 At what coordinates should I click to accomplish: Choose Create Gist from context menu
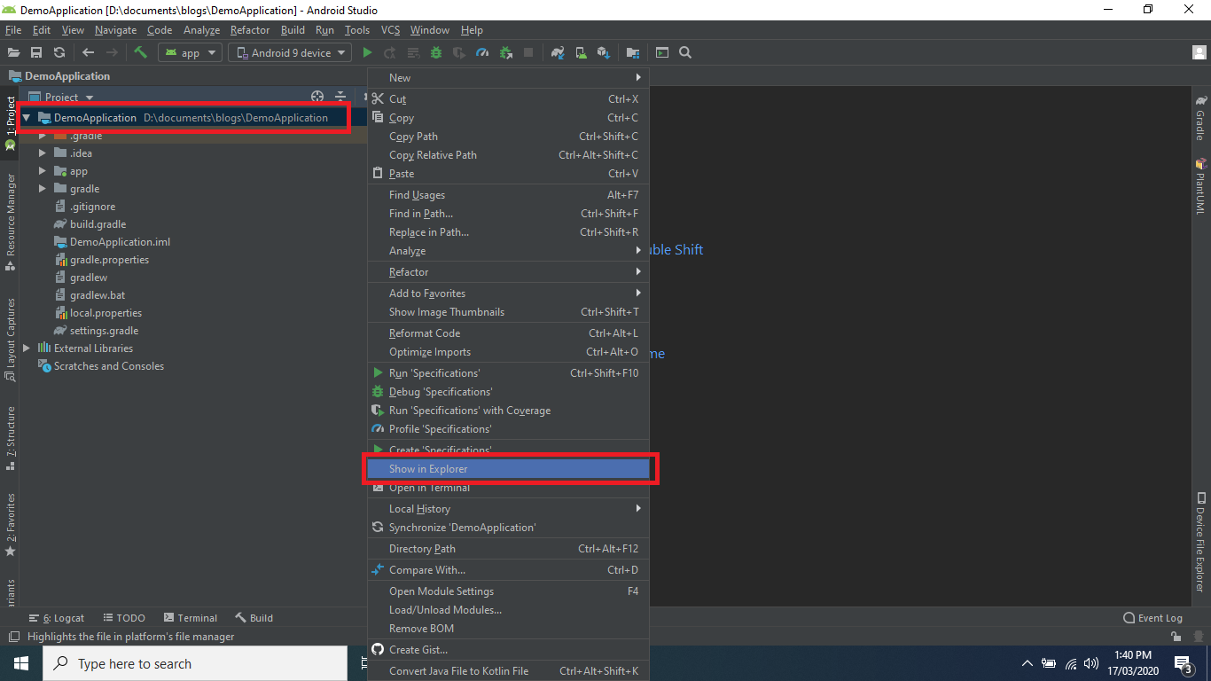[x=509, y=650]
